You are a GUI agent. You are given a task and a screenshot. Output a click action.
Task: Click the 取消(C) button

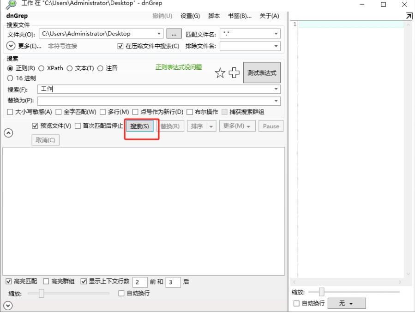click(46, 140)
